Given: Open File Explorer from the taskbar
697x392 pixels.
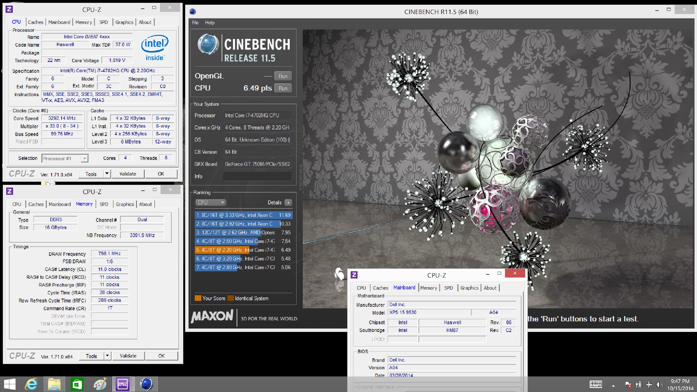Looking at the screenshot, I should tap(54, 384).
